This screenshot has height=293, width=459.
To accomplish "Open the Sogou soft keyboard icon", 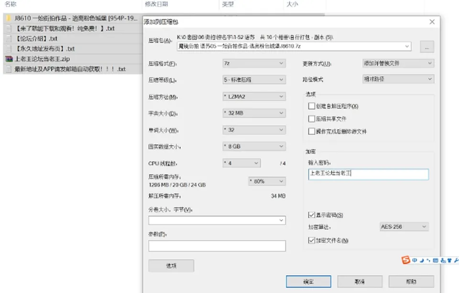I will pos(436,260).
